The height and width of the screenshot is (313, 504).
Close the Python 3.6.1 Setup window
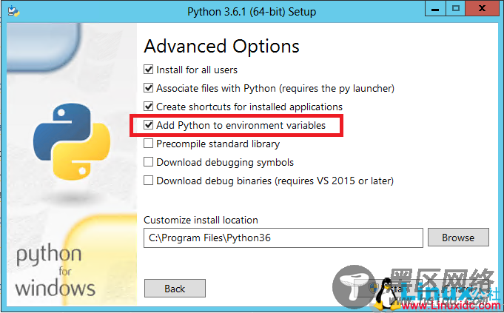tap(482, 8)
